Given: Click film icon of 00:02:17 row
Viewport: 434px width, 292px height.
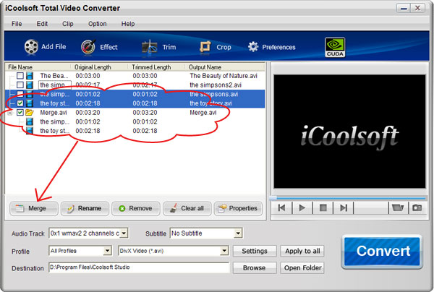Looking at the screenshot, I should [30, 85].
